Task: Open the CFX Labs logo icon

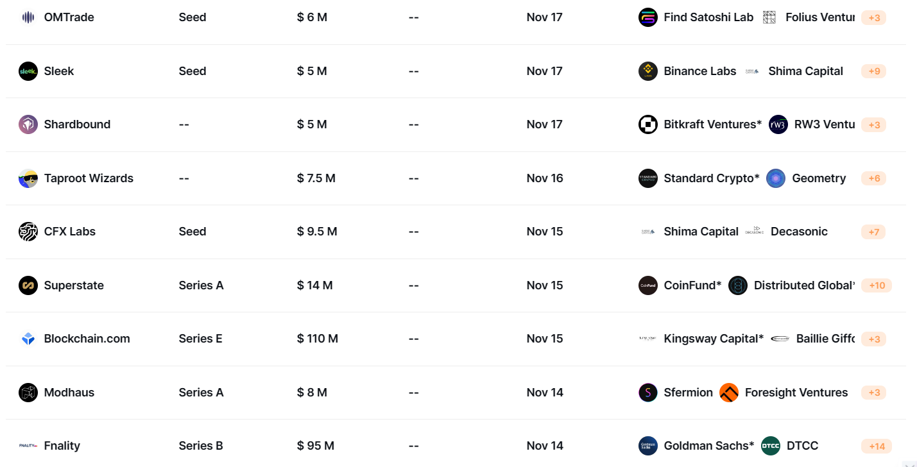Action: click(x=28, y=232)
